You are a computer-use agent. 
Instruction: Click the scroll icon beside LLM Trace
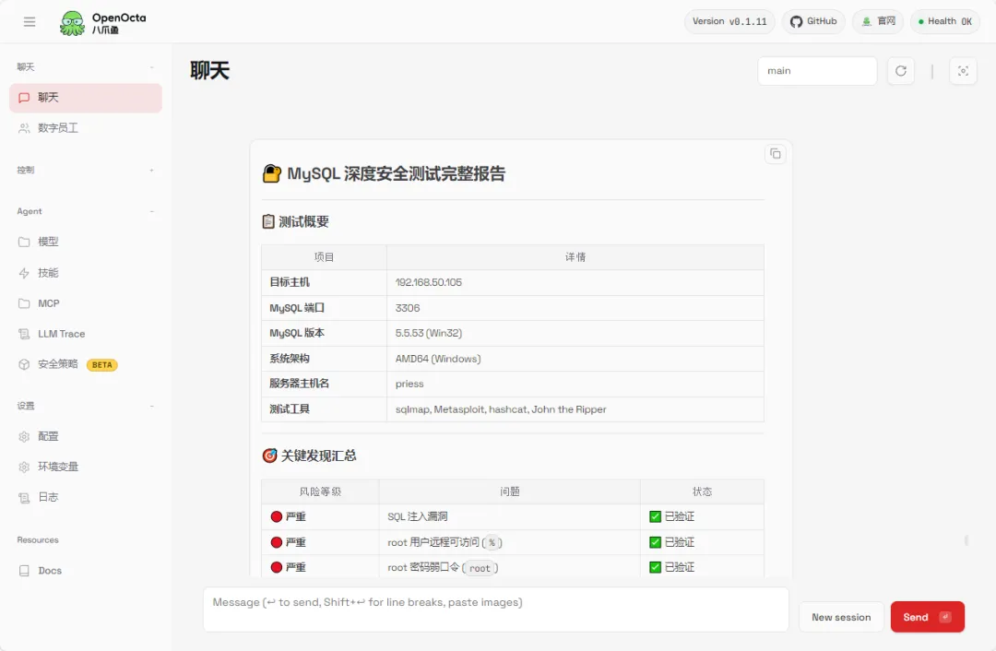(24, 334)
